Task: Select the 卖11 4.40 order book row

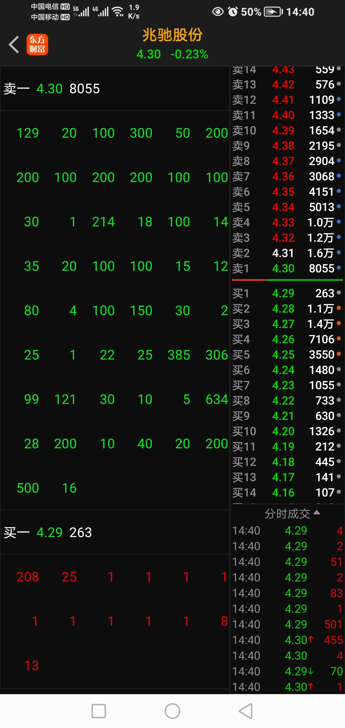Action: (x=287, y=115)
